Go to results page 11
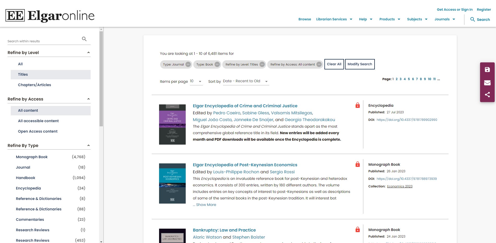This screenshot has height=243, width=496. point(434,79)
